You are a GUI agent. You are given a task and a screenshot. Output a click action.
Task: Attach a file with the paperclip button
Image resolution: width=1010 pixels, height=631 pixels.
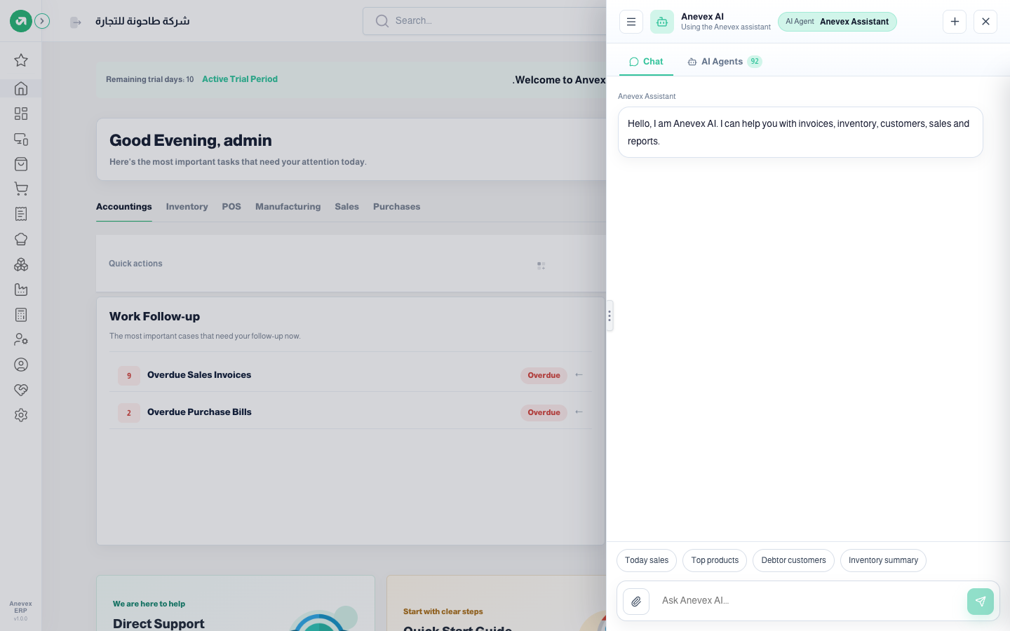(636, 601)
